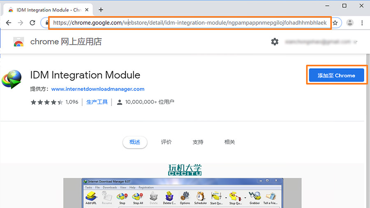Click the Add URL icon in screenshot
The width and height of the screenshot is (370, 208).
91,196
